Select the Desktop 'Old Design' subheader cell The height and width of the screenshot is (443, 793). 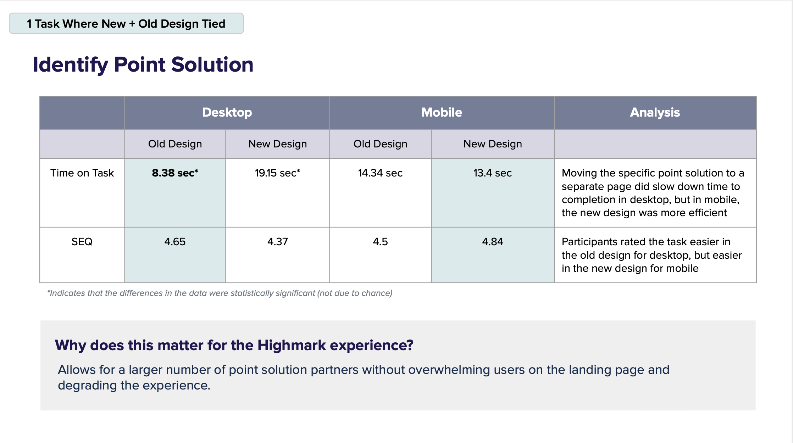pyautogui.click(x=175, y=144)
